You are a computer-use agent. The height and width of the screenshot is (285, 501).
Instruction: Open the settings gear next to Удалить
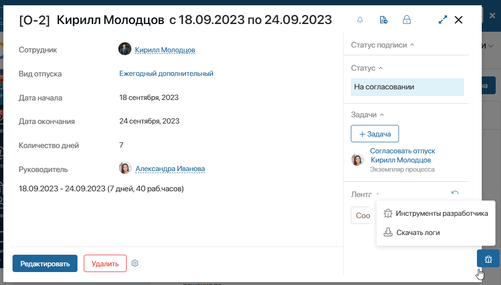[135, 263]
